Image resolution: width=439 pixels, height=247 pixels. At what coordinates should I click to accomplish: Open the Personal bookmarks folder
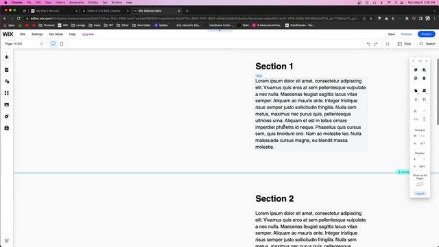tap(46, 25)
